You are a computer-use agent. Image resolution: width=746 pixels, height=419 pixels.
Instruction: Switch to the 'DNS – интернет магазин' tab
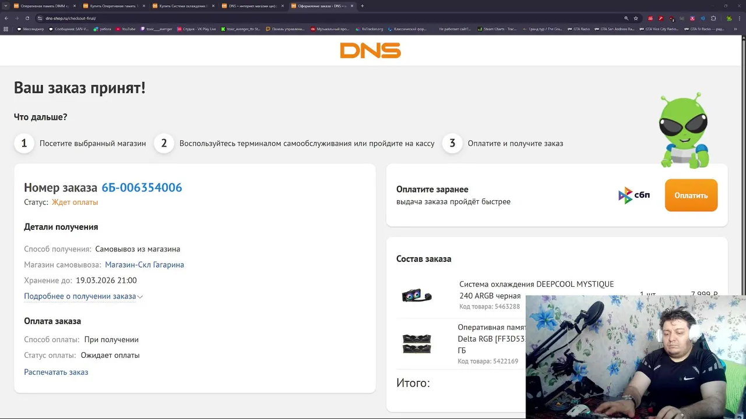pyautogui.click(x=252, y=6)
